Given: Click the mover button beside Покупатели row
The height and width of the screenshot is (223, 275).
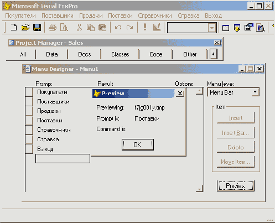Looking at the screenshot, I should [x=29, y=92].
